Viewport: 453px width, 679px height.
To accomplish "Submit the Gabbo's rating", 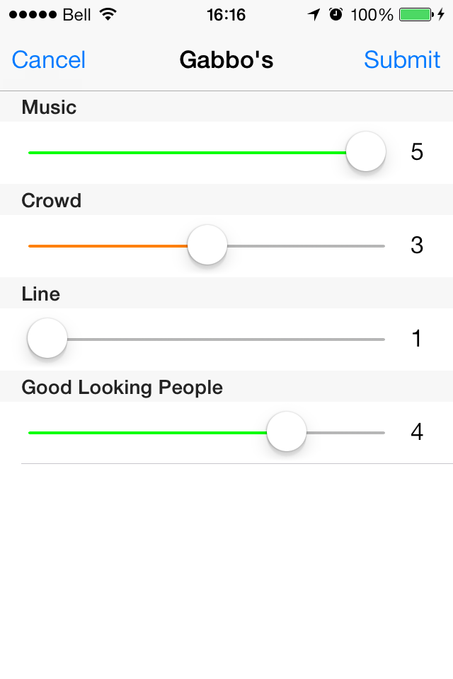I will (x=402, y=59).
